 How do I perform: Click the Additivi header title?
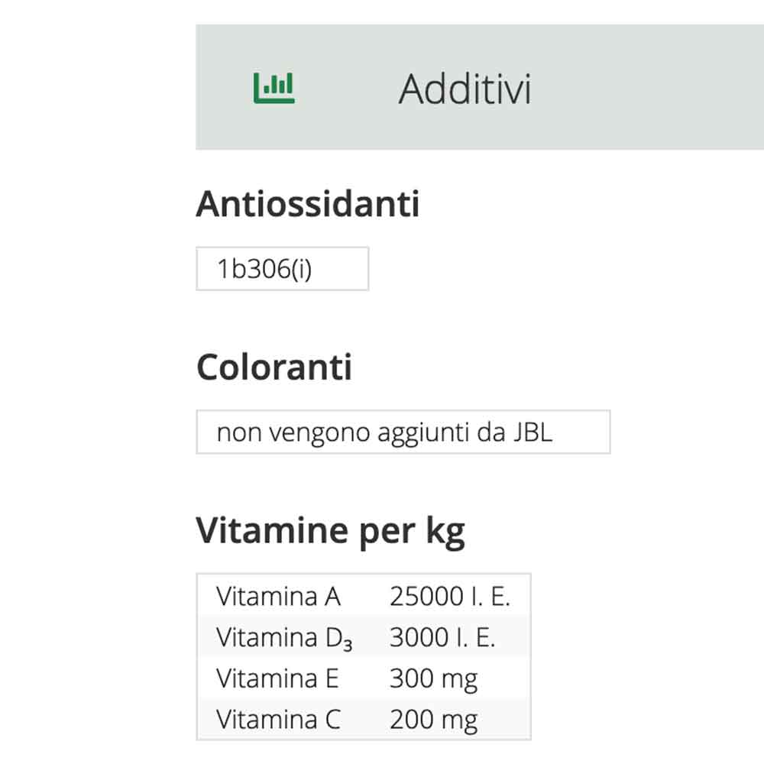tap(465, 89)
